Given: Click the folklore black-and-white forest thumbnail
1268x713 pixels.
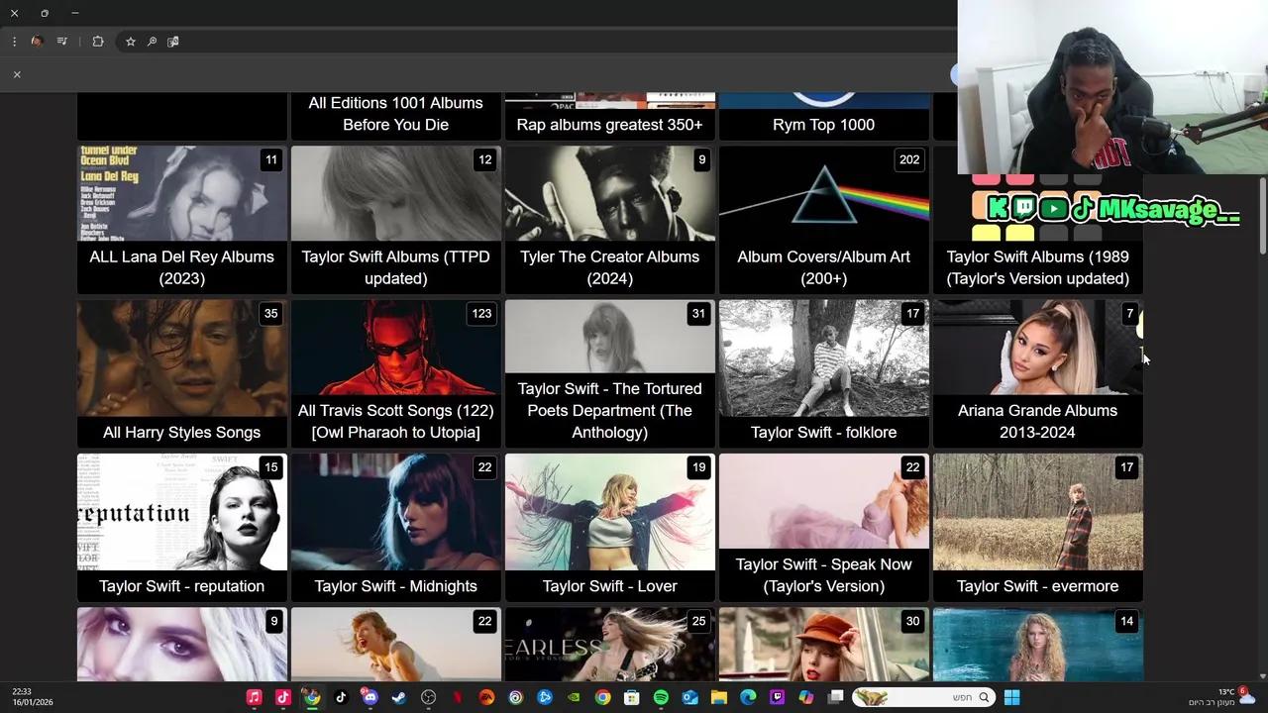Looking at the screenshot, I should point(823,357).
